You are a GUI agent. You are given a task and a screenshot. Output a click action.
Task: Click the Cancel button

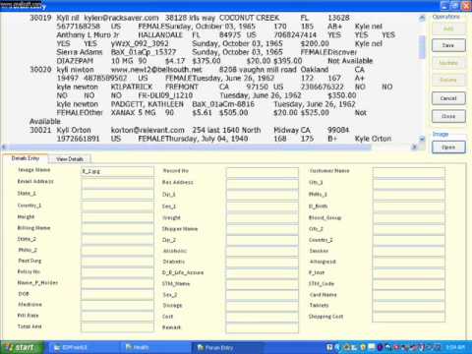[448, 98]
